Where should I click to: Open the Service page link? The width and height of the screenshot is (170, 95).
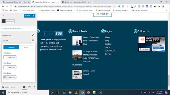click(x=108, y=54)
